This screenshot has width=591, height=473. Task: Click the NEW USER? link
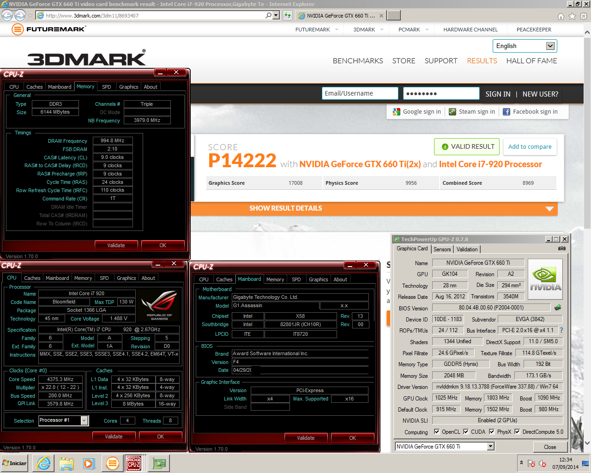tap(540, 94)
